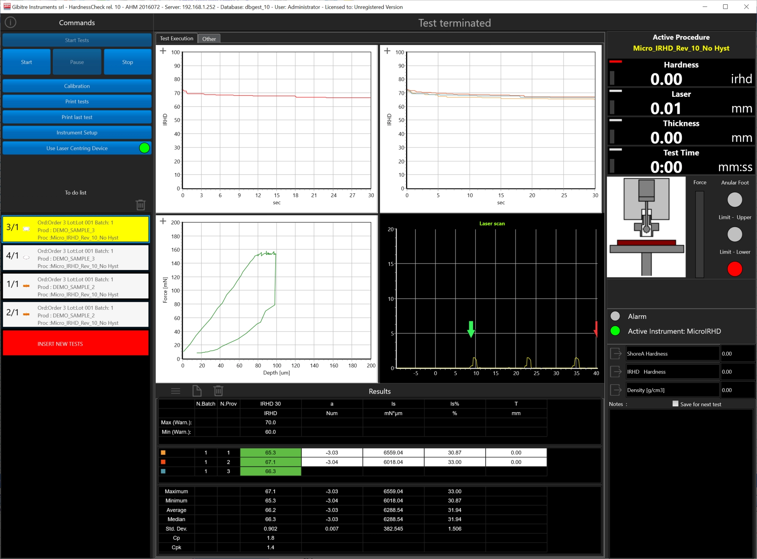
Task: Click the export arrow beside Density field
Action: [x=616, y=389]
